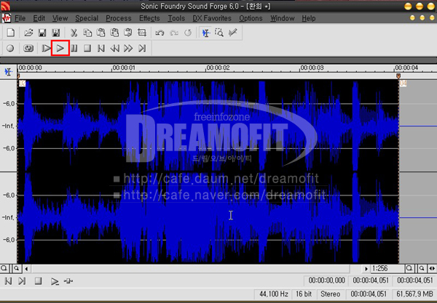This screenshot has width=437, height=303.
Task: Click the maximize width arrows icon
Action: click(432, 268)
